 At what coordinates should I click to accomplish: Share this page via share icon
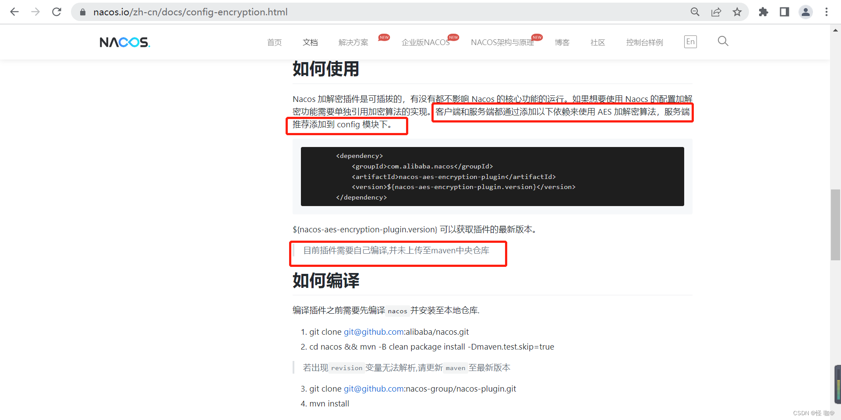(716, 12)
